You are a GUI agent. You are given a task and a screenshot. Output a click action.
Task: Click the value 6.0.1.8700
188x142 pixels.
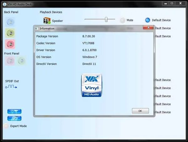tap(89, 50)
